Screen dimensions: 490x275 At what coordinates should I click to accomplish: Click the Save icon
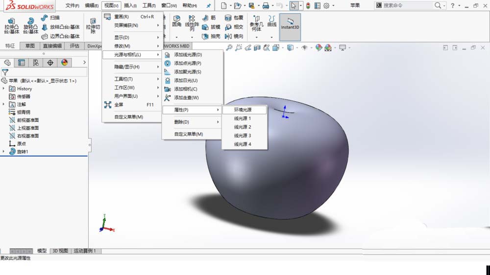coord(251,5)
